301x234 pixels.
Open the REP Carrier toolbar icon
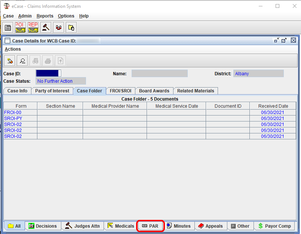(33, 27)
